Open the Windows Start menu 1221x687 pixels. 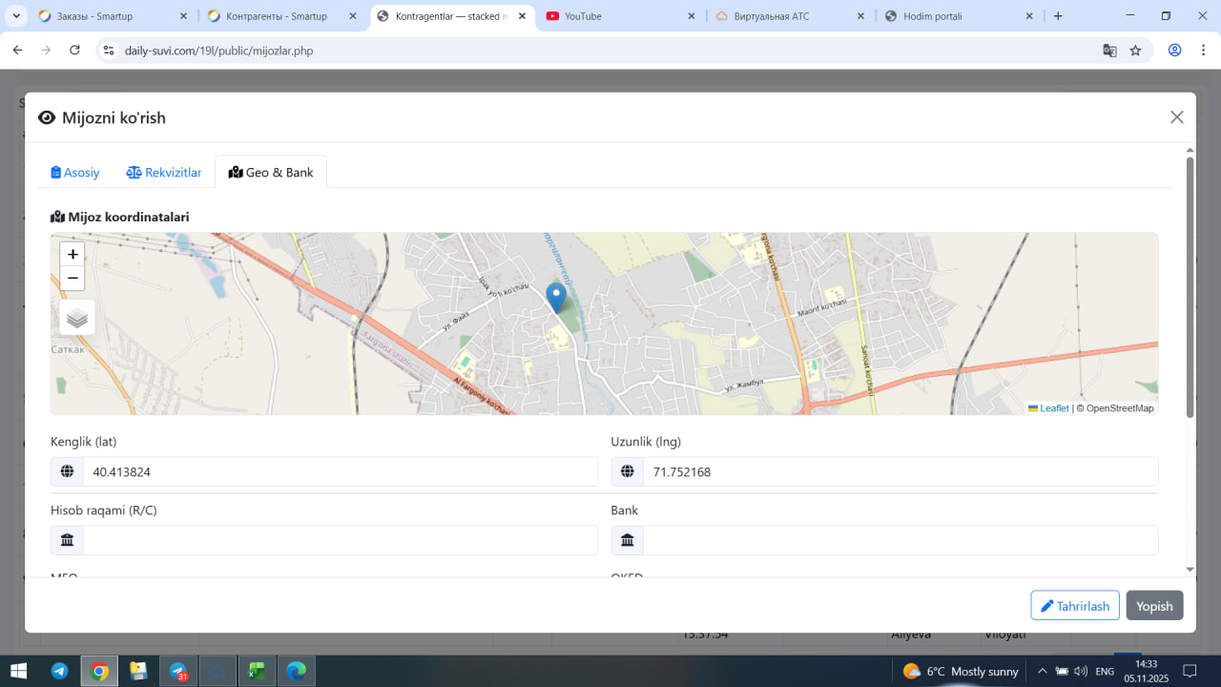18,671
